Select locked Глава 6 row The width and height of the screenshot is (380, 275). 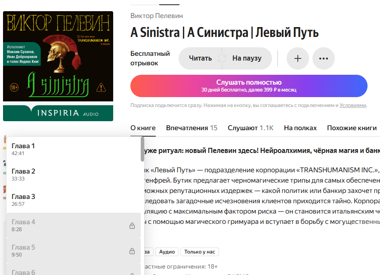[74, 270]
